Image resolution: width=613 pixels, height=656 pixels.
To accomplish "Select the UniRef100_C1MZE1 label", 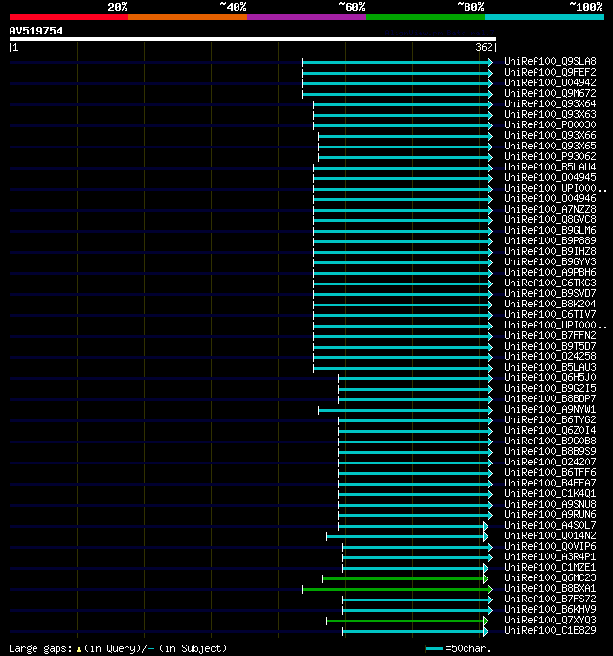I will point(550,567).
